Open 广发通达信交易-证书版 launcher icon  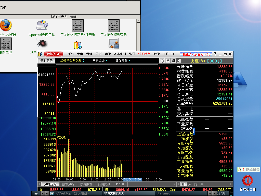[x=78, y=26]
